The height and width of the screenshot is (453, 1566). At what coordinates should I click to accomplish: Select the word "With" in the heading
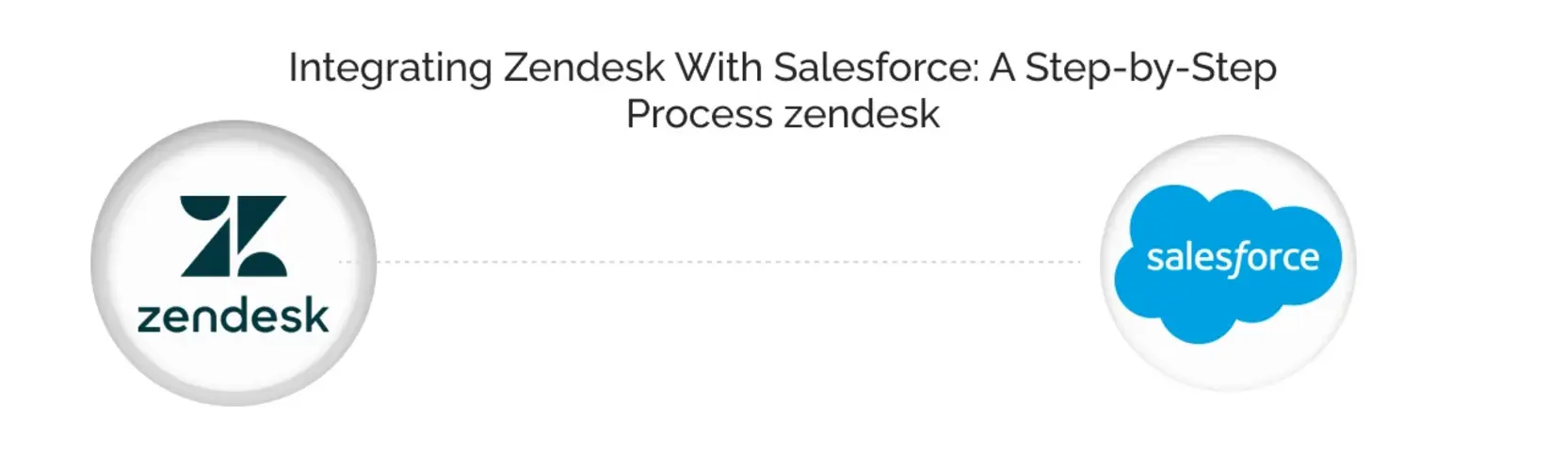[718, 69]
